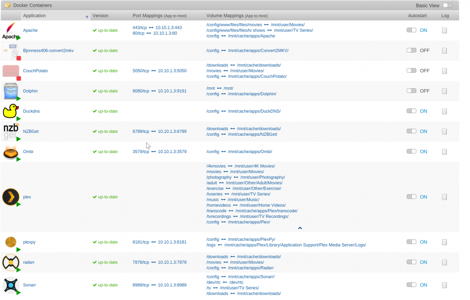This screenshot has width=470, height=300.
Task: Toggle the NZBGet autostart switch
Action: [411, 131]
